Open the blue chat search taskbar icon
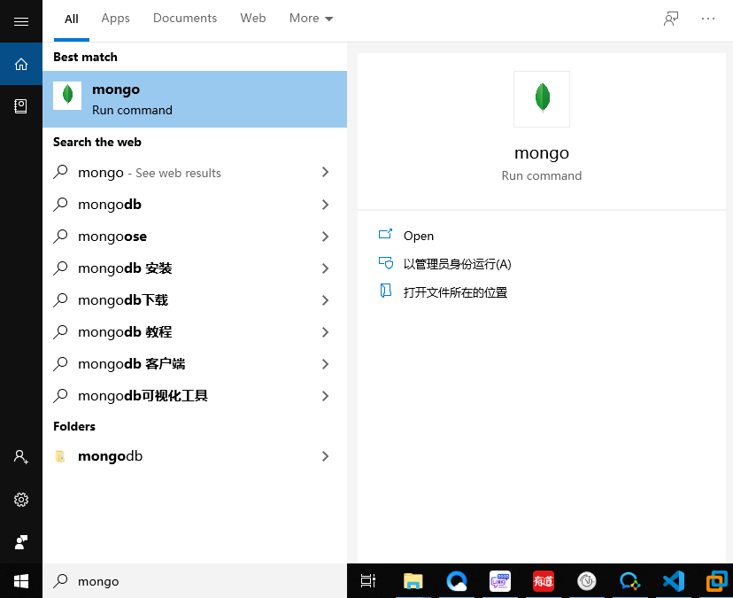 pyautogui.click(x=629, y=581)
